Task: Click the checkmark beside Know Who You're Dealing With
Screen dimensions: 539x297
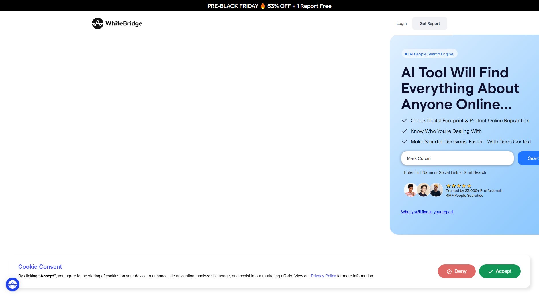Action: tap(405, 131)
